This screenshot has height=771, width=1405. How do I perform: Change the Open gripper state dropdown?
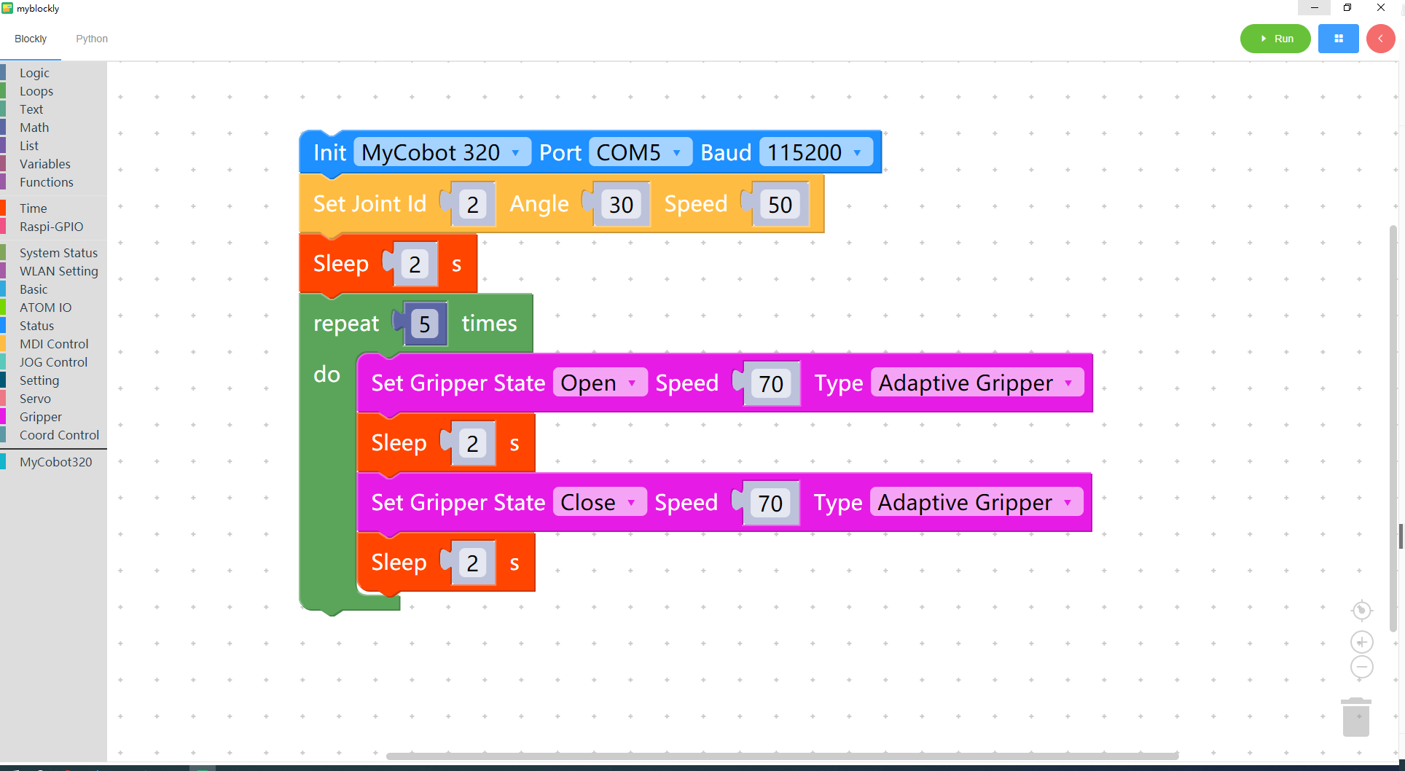click(600, 383)
